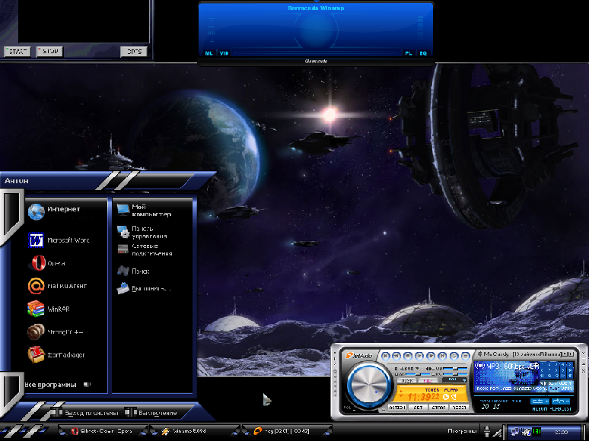The width and height of the screenshot is (589, 441).
Task: Open WinRAR from the start menu
Action: click(x=49, y=309)
